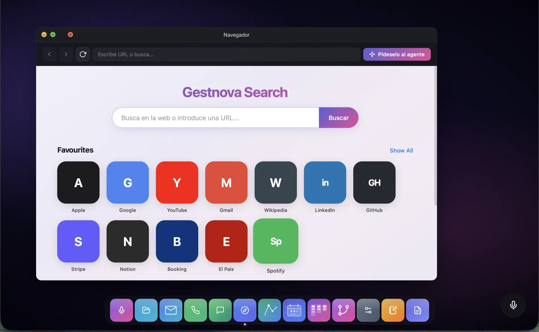Open the Google favourite tile
This screenshot has width=539, height=332.
point(128,183)
